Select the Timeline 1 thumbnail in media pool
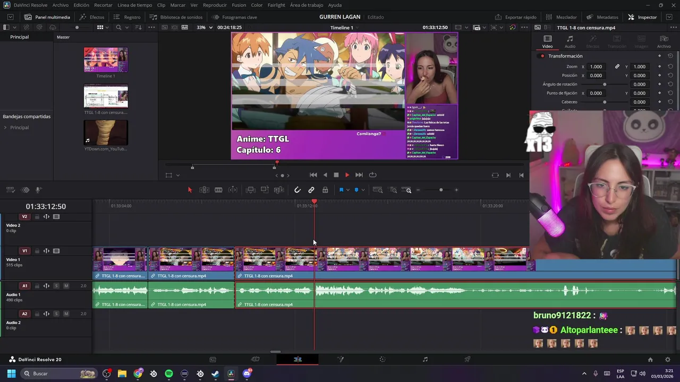The height and width of the screenshot is (382, 680). tap(106, 60)
